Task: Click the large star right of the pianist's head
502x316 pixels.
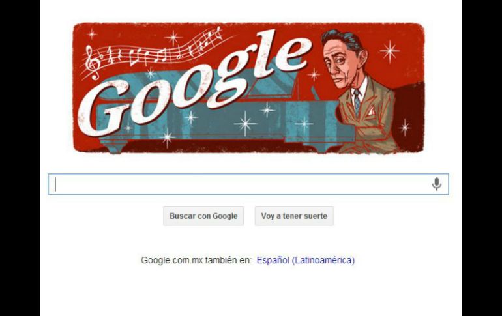Action: coord(390,51)
